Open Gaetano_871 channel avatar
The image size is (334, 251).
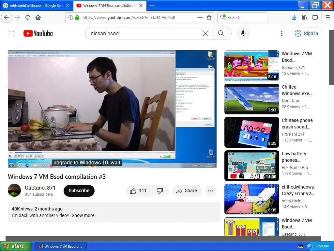point(14,190)
